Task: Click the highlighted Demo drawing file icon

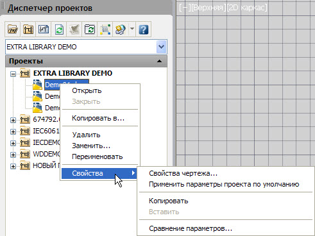Action: pos(37,85)
